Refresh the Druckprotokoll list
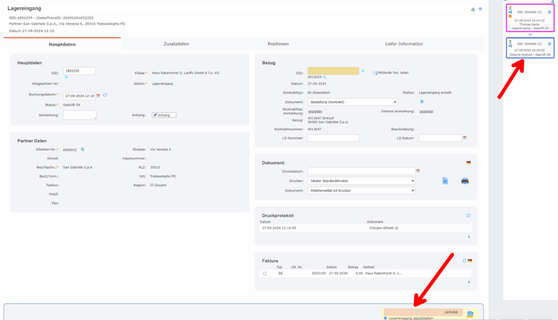Viewport: 558px width, 320px height. (469, 215)
